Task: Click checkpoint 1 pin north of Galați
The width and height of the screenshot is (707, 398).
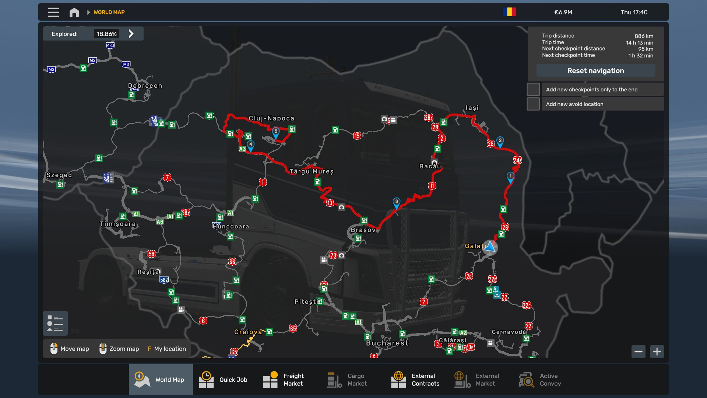Action: pyautogui.click(x=510, y=177)
